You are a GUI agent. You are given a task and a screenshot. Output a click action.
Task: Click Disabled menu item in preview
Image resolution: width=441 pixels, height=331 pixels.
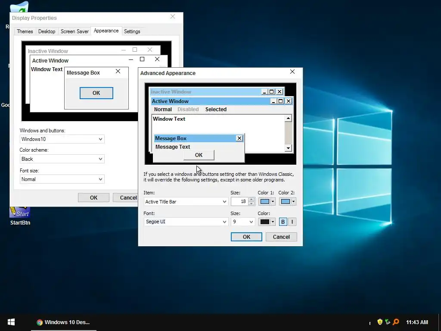tap(188, 109)
